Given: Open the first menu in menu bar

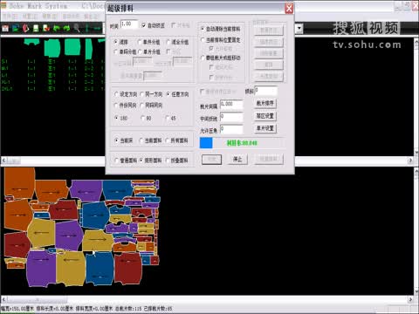Looking at the screenshot, I should (x=10, y=17).
